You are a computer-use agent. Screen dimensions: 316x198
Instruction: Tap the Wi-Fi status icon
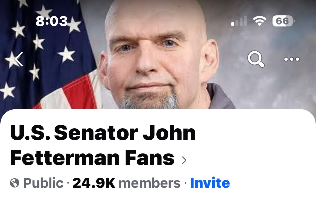[x=260, y=21]
